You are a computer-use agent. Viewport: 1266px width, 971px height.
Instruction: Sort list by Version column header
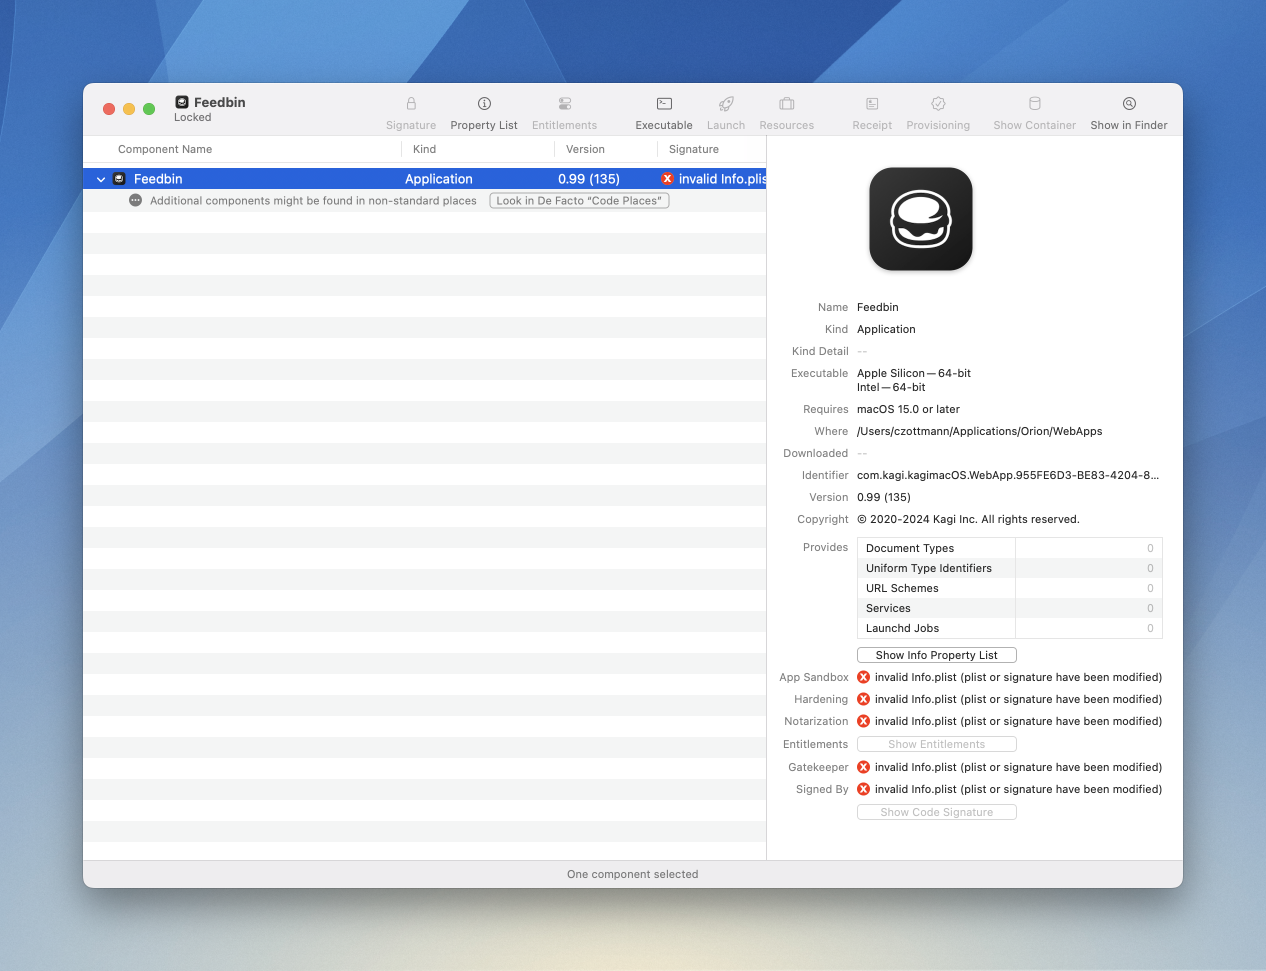(585, 149)
